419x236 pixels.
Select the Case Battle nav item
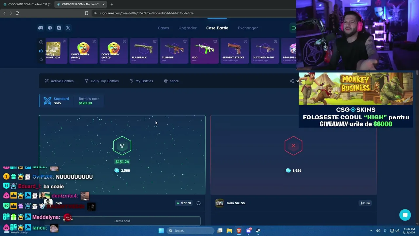[x=217, y=28]
